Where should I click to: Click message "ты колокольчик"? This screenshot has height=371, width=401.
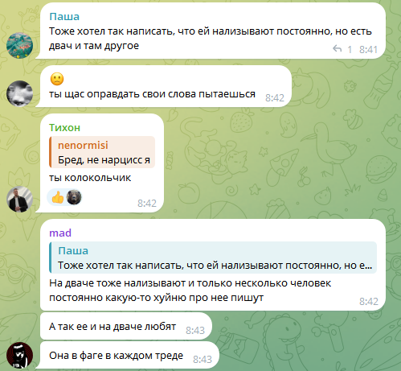coord(90,178)
